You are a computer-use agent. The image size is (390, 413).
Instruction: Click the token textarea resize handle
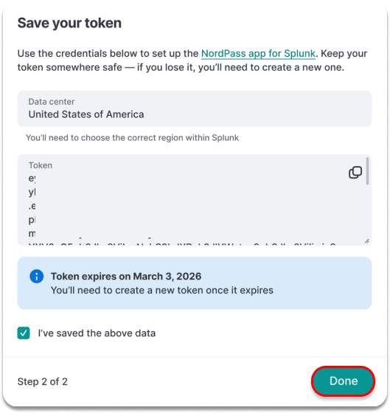[367, 241]
